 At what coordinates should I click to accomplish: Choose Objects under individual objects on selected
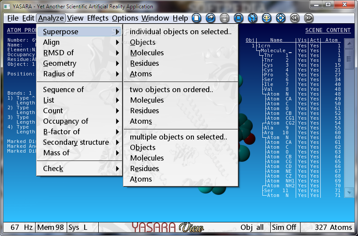(181, 42)
